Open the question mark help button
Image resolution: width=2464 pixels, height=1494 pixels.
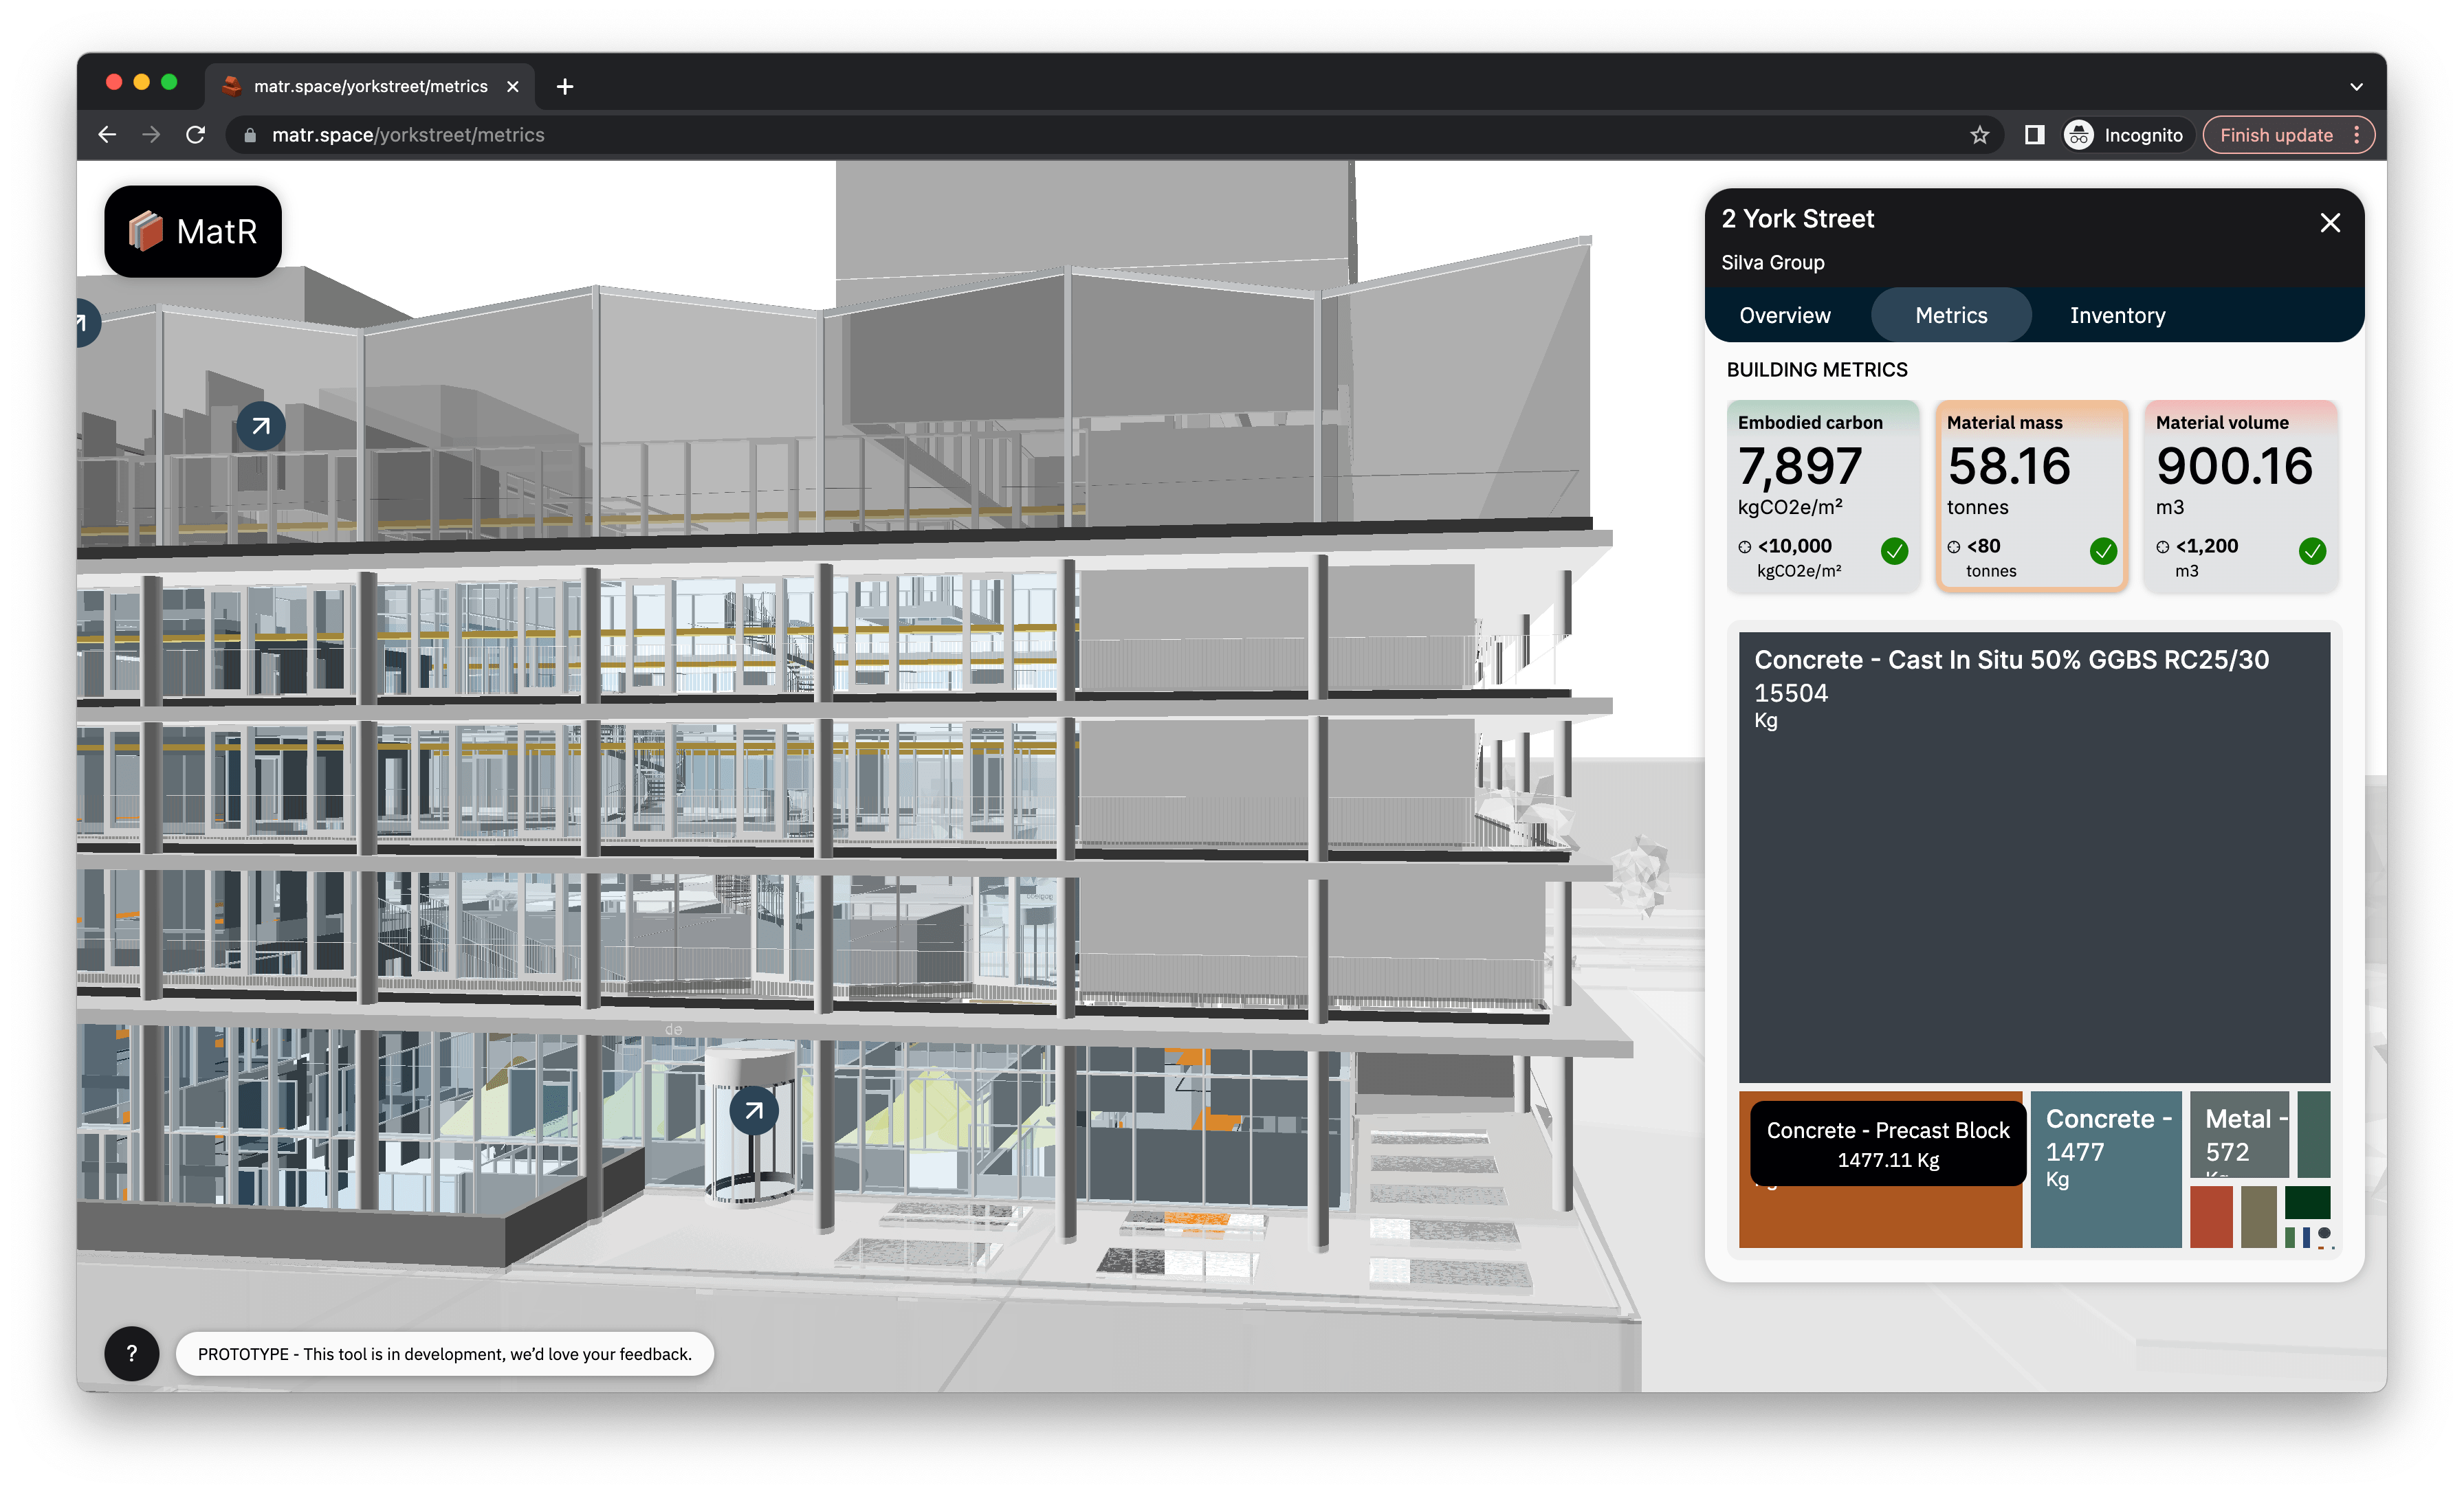131,1353
